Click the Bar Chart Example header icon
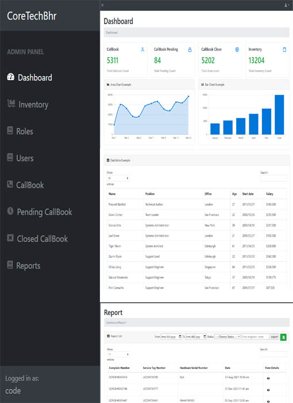The width and height of the screenshot is (293, 403). click(x=202, y=85)
